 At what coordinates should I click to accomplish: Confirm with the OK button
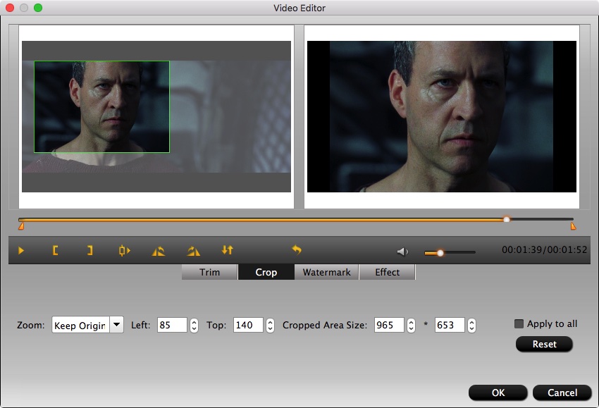pos(498,392)
